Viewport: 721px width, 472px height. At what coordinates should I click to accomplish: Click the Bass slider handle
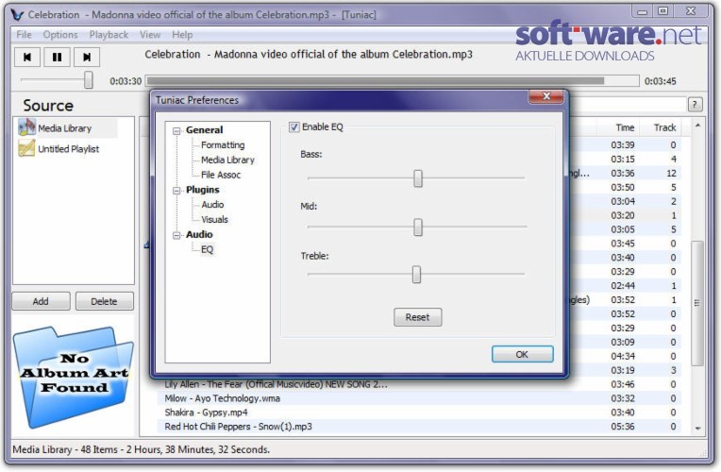click(417, 178)
